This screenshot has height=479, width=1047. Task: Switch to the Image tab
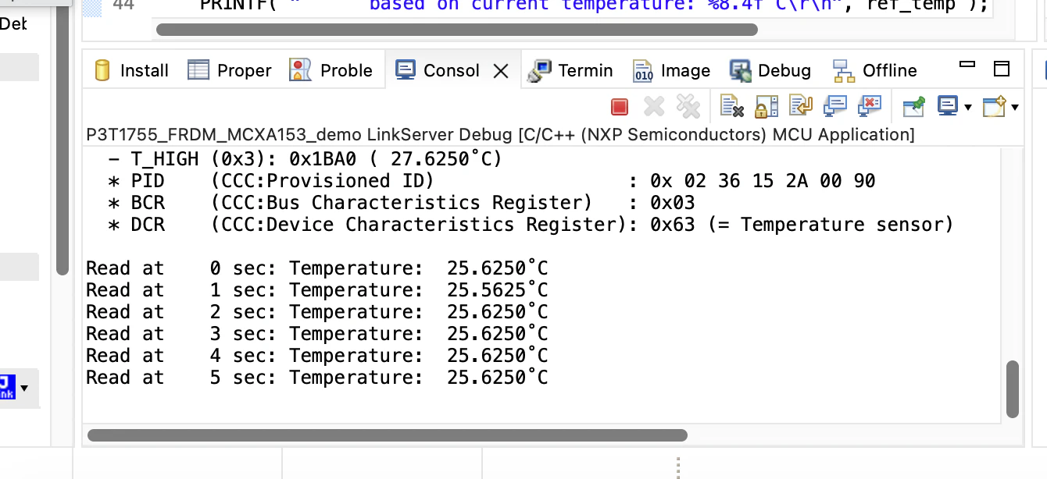[x=671, y=70]
